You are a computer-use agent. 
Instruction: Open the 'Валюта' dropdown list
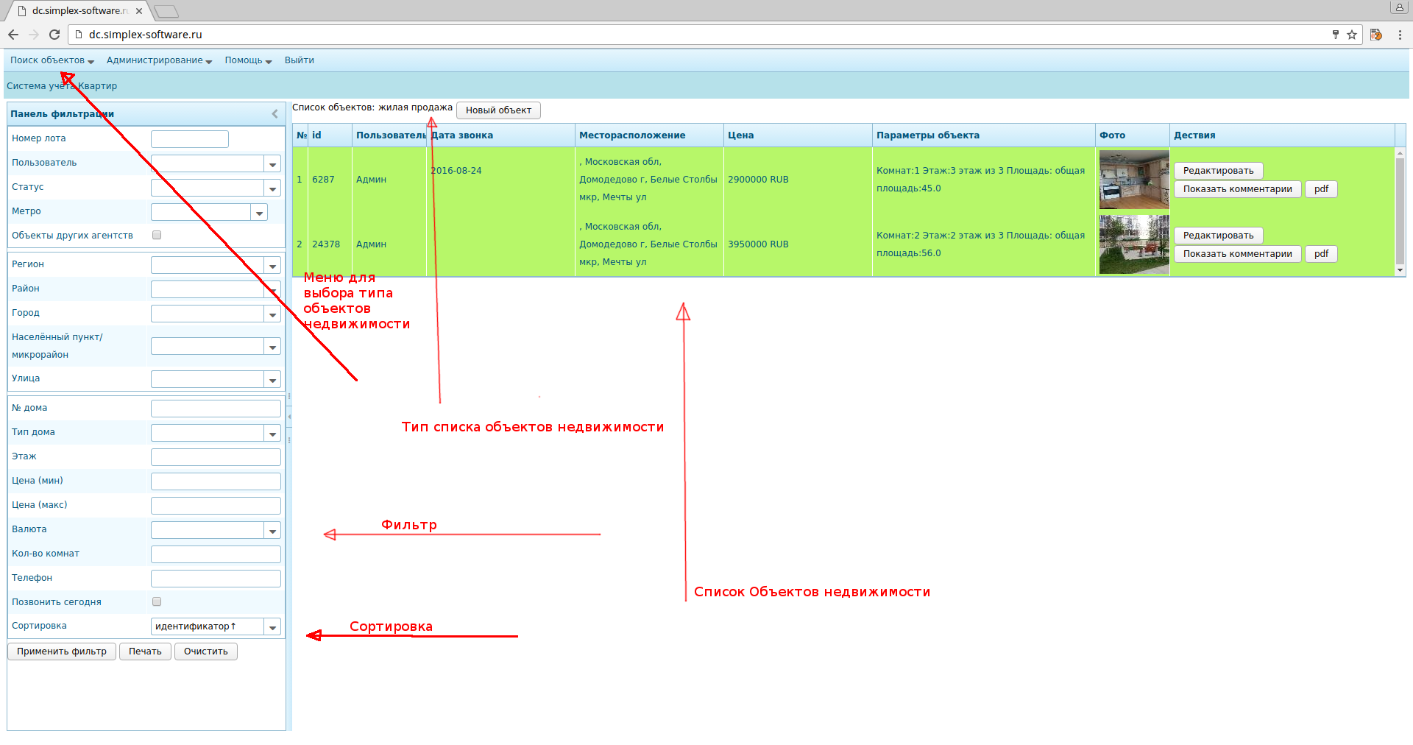click(x=272, y=531)
